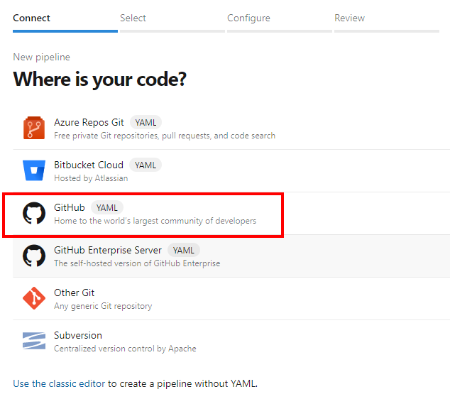Click the 'New pipeline' breadcrumb text
The image size is (450, 399).
point(41,57)
